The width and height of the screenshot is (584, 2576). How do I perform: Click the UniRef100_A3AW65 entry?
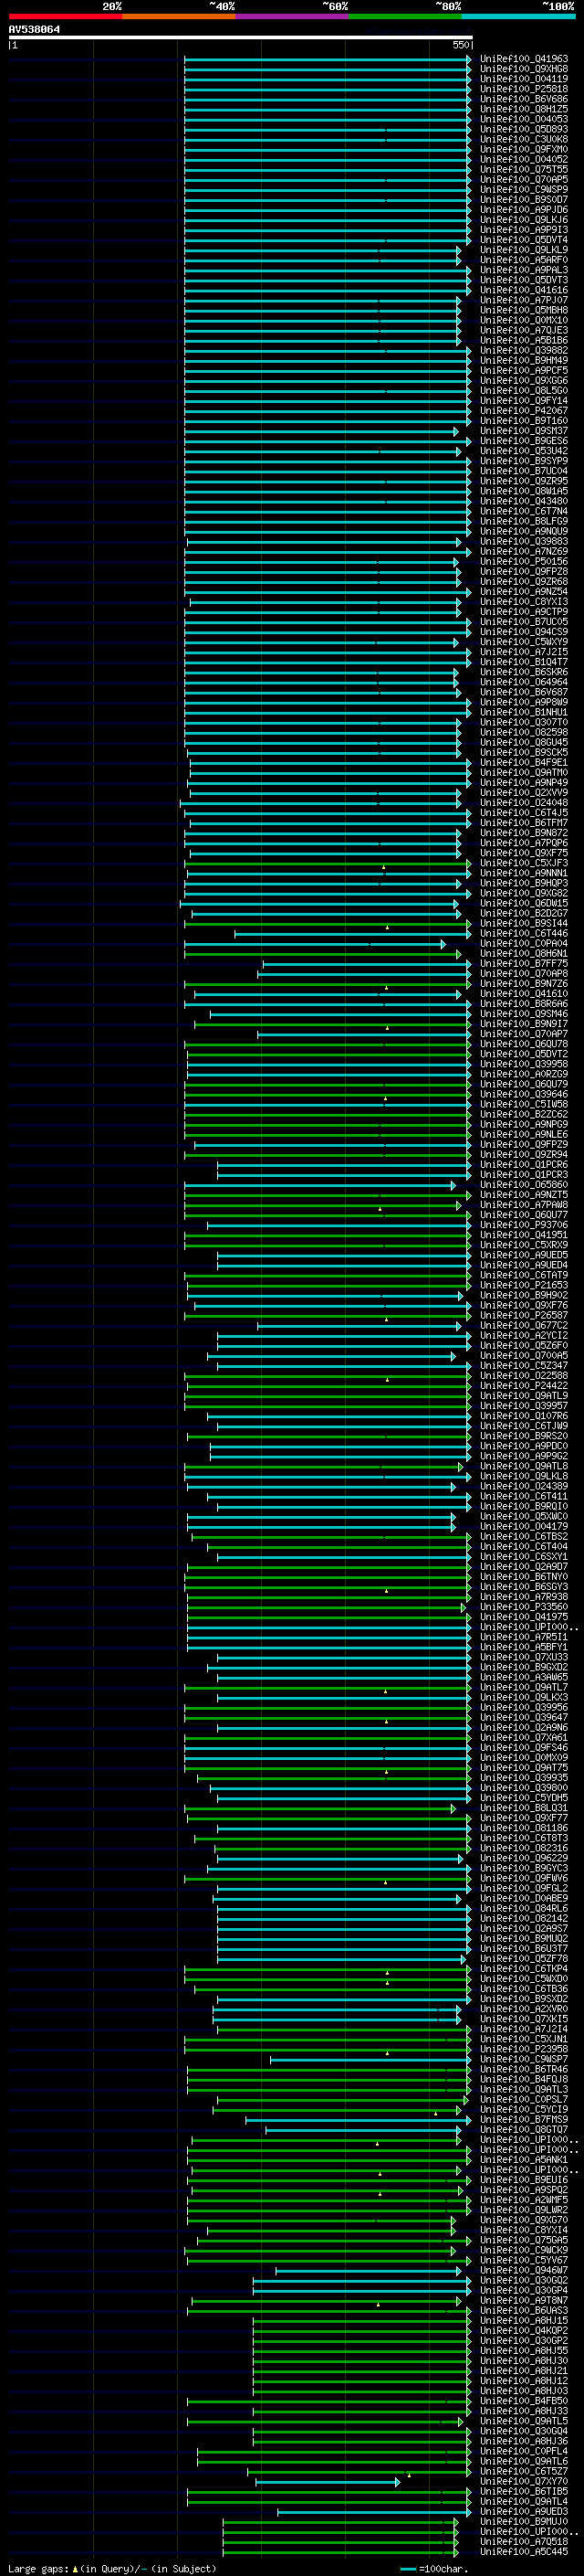click(x=524, y=1677)
